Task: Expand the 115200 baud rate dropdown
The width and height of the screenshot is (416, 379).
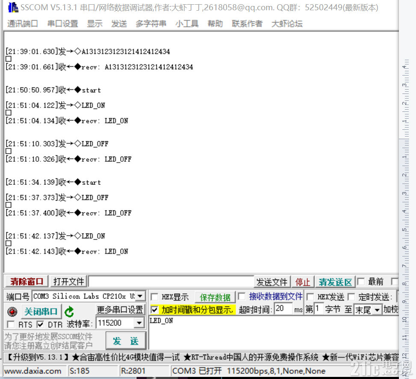Action: pyautogui.click(x=139, y=323)
